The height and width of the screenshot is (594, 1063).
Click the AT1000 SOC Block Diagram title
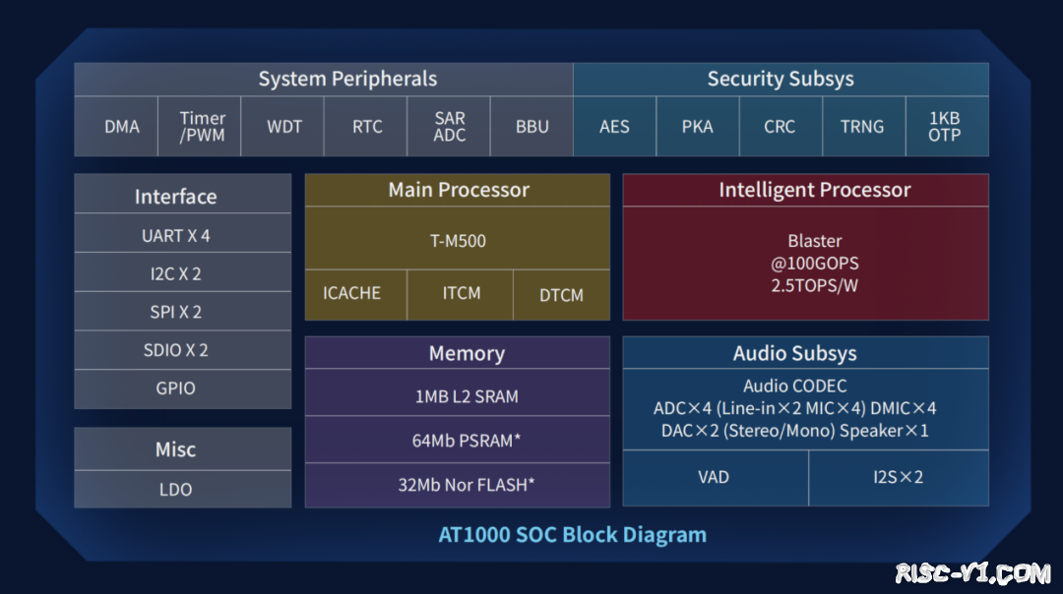(x=572, y=535)
